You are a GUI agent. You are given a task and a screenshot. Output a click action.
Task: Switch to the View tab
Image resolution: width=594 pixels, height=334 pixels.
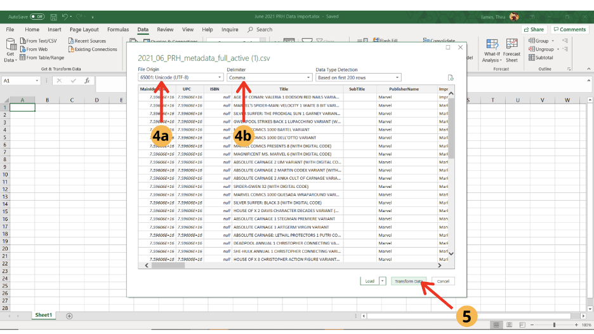click(187, 30)
